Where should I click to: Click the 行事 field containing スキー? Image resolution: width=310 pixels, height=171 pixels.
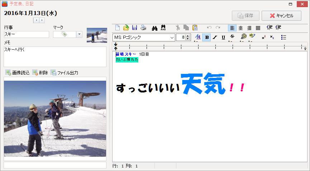(26, 34)
